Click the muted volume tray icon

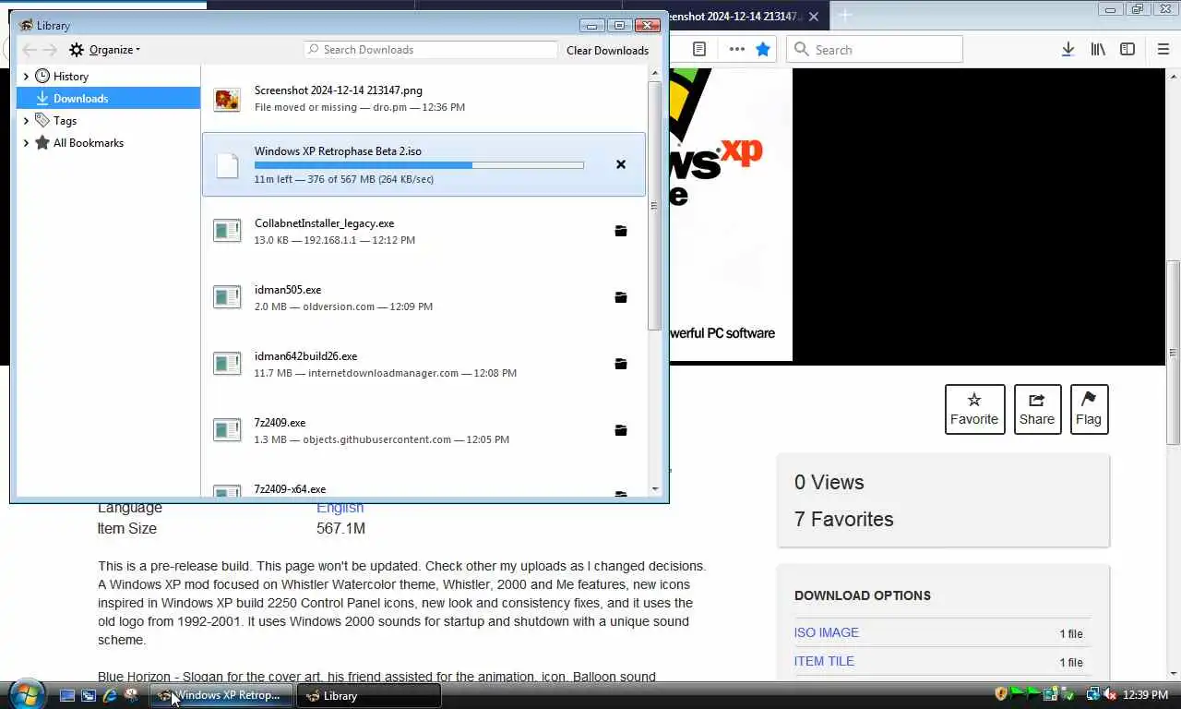pyautogui.click(x=1110, y=694)
